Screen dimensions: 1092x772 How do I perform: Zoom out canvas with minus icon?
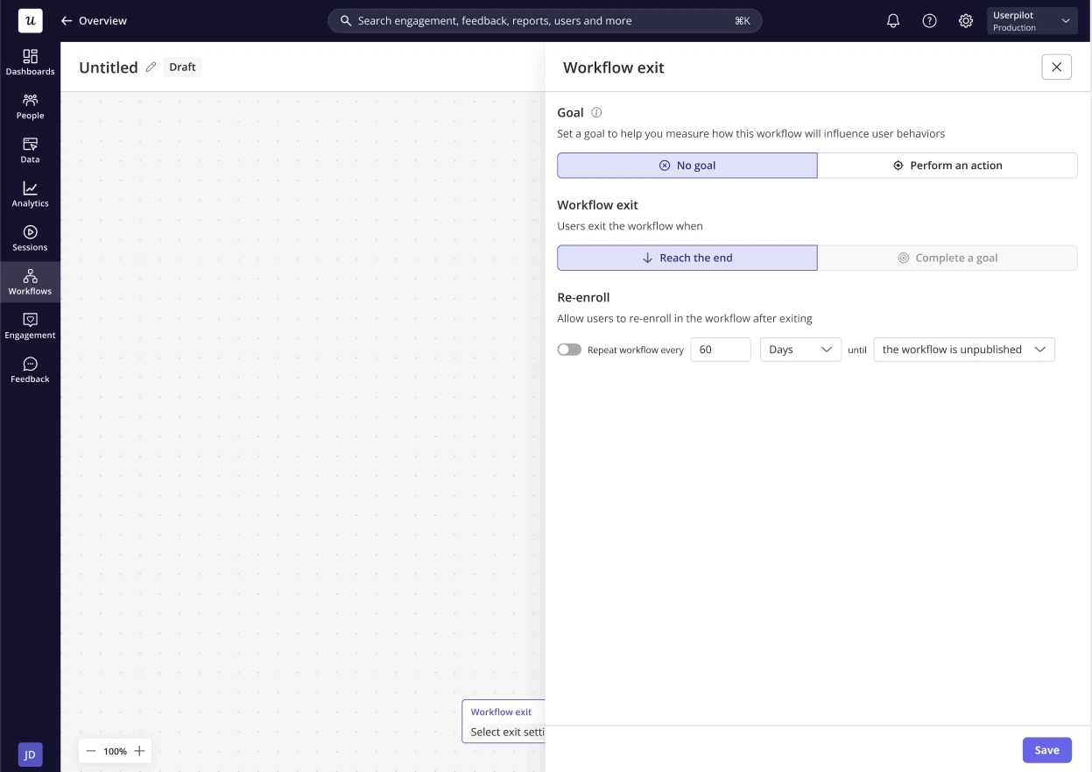point(91,751)
